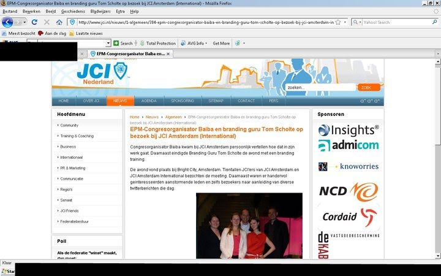Open PR & Marketing menu link
This screenshot has height=276, width=441.
[72, 168]
